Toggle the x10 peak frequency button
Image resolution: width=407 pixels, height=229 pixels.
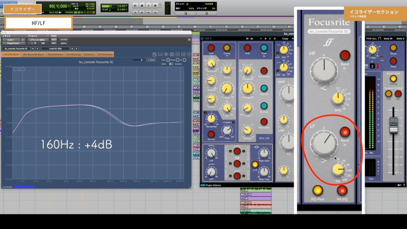tap(255, 164)
